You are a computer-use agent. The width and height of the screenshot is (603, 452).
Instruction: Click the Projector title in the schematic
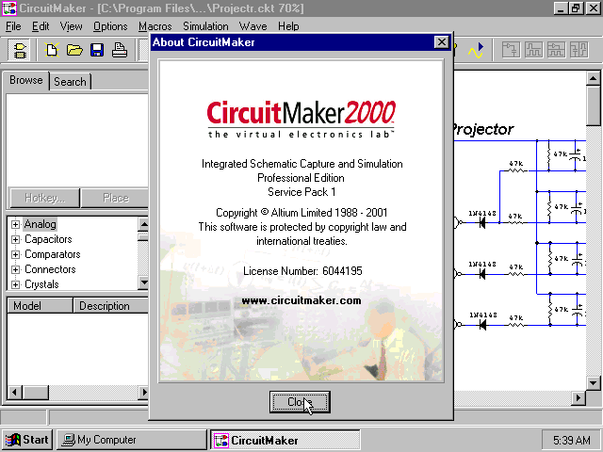(x=482, y=130)
